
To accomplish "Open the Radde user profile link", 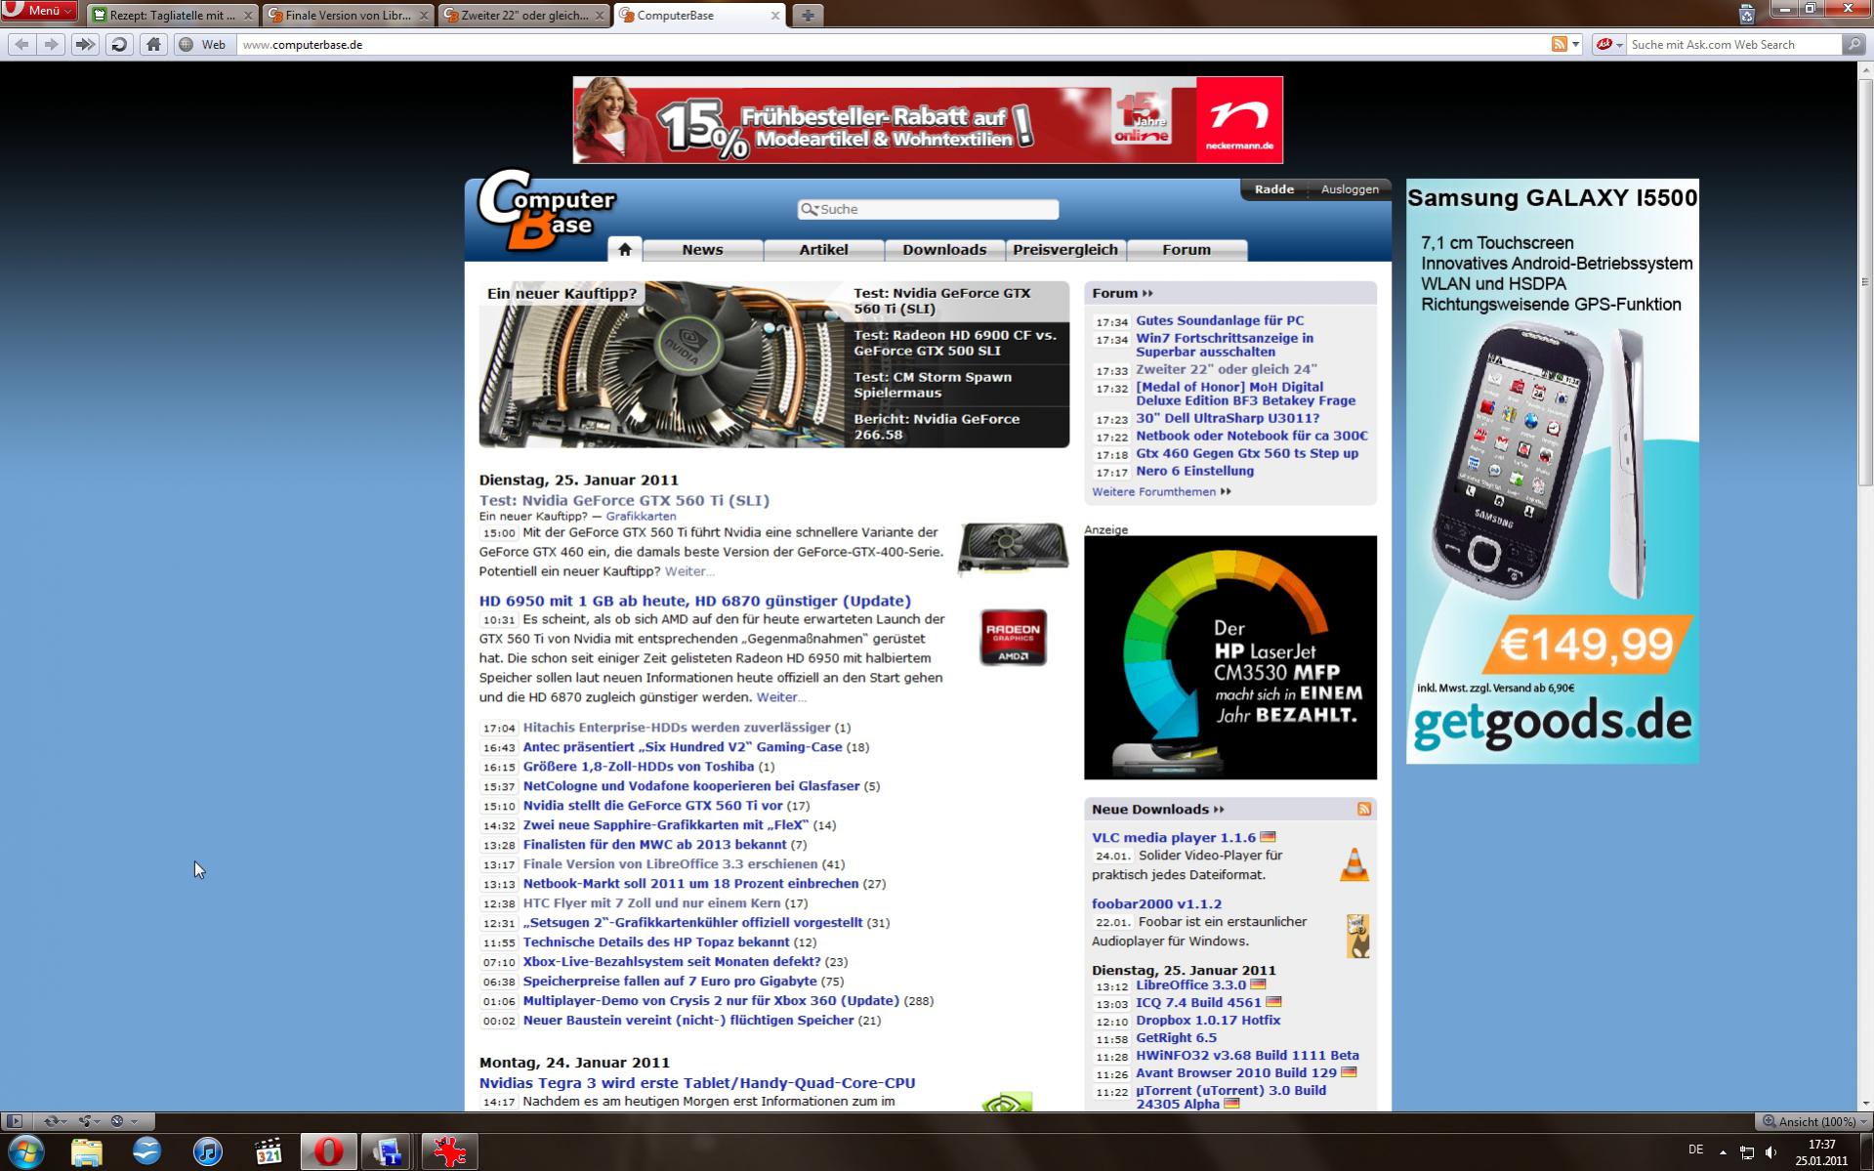I will pyautogui.click(x=1274, y=189).
